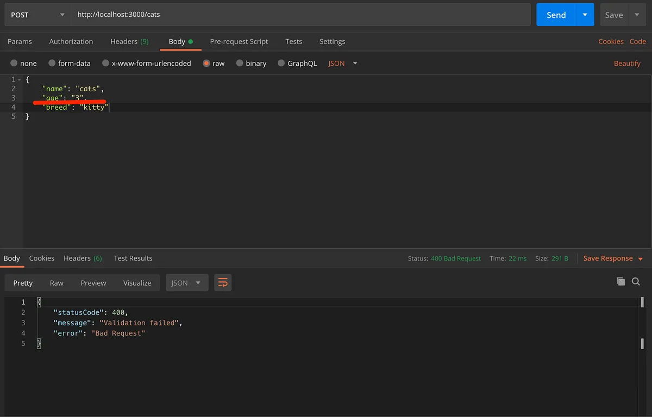The height and width of the screenshot is (417, 652).
Task: Open the Save Response dropdown arrow
Action: point(641,258)
